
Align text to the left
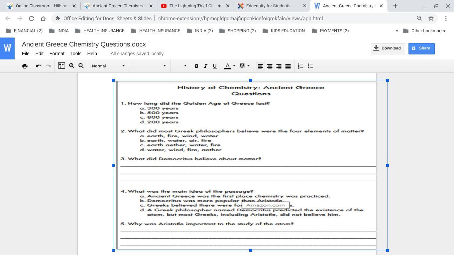(x=261, y=66)
